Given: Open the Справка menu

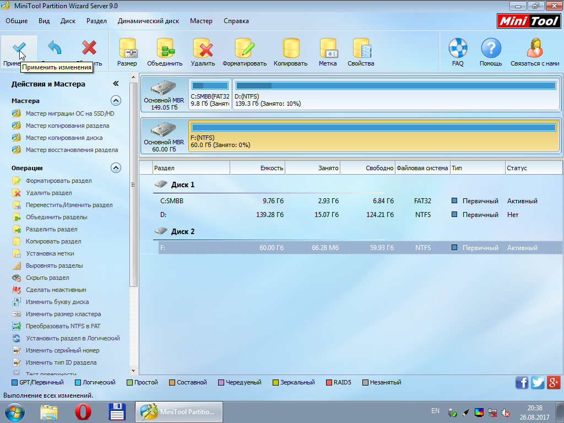Looking at the screenshot, I should pyautogui.click(x=236, y=21).
